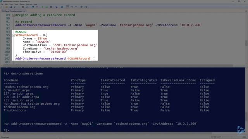Screen dimensions: 248x139
Task: Open the View menu
Action: 11,4
